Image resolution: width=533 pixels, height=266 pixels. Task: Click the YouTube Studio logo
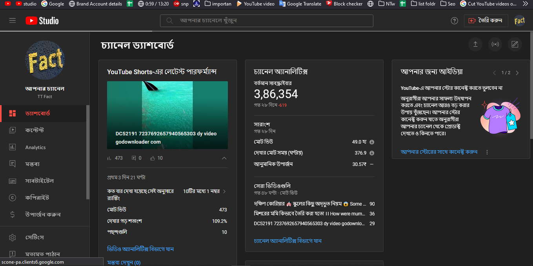tap(42, 20)
